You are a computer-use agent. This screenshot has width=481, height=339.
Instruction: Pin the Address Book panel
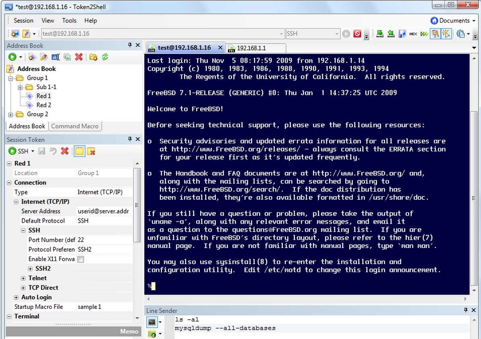[130, 45]
